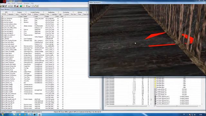Open the Script Editor pencil icon
The width and height of the screenshot is (206, 116).
(x=35, y=6)
